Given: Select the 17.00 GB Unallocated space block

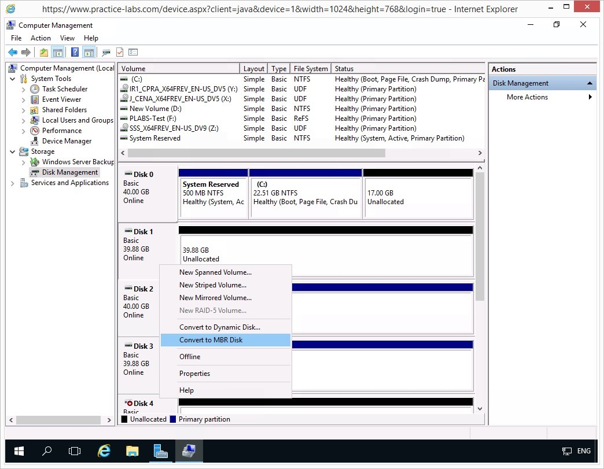Looking at the screenshot, I should pyautogui.click(x=418, y=197).
